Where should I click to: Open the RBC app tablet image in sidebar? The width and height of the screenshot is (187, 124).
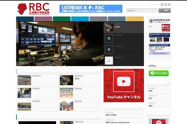tap(159, 121)
